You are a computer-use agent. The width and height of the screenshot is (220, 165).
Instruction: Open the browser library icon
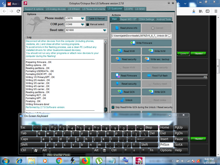pos(201,11)
